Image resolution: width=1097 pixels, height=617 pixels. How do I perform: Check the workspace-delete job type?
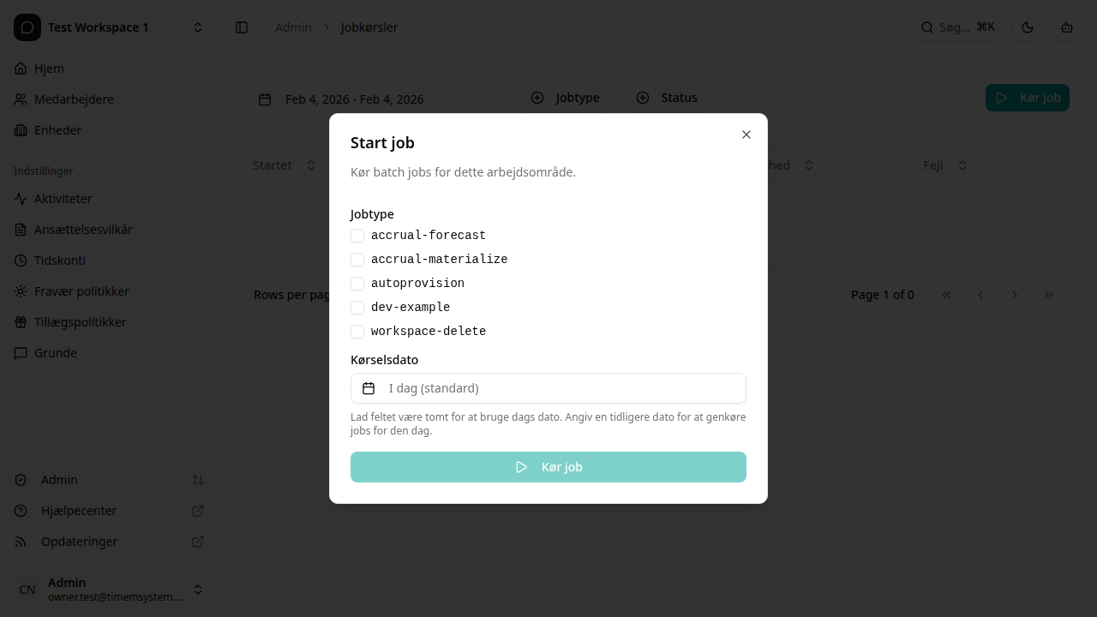click(x=357, y=331)
